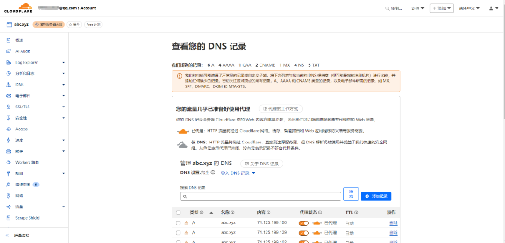Click the 搜索 DNS 记录 input field

260,196
